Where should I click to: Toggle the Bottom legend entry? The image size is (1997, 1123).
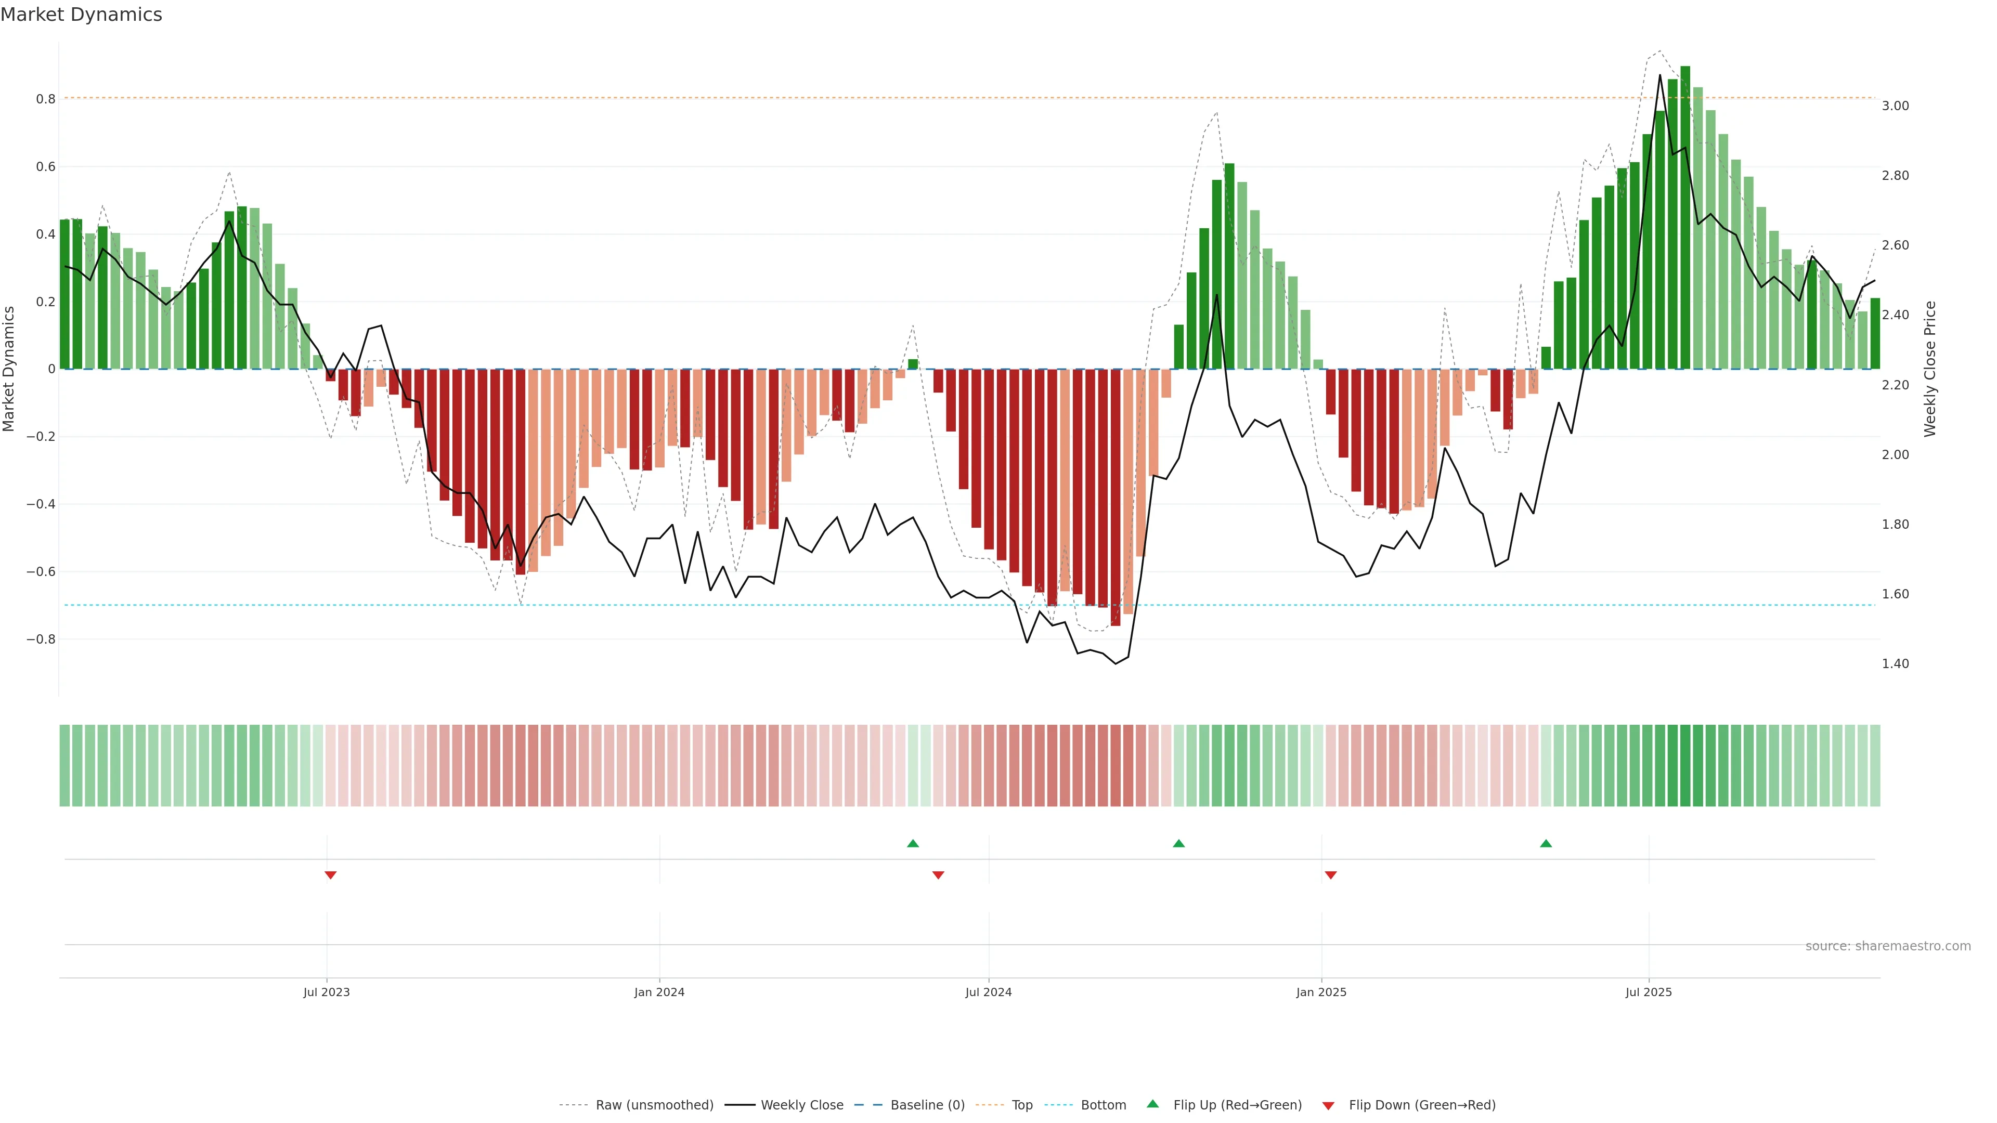[x=1103, y=1105]
